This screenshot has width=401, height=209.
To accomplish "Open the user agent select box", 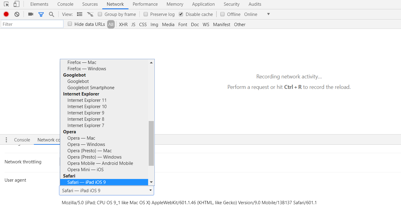I will click(x=107, y=190).
